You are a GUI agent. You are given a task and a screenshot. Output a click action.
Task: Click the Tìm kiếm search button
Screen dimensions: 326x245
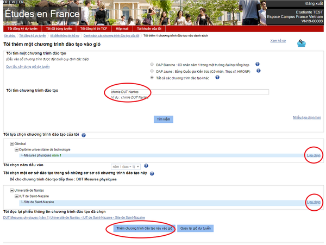(164, 120)
